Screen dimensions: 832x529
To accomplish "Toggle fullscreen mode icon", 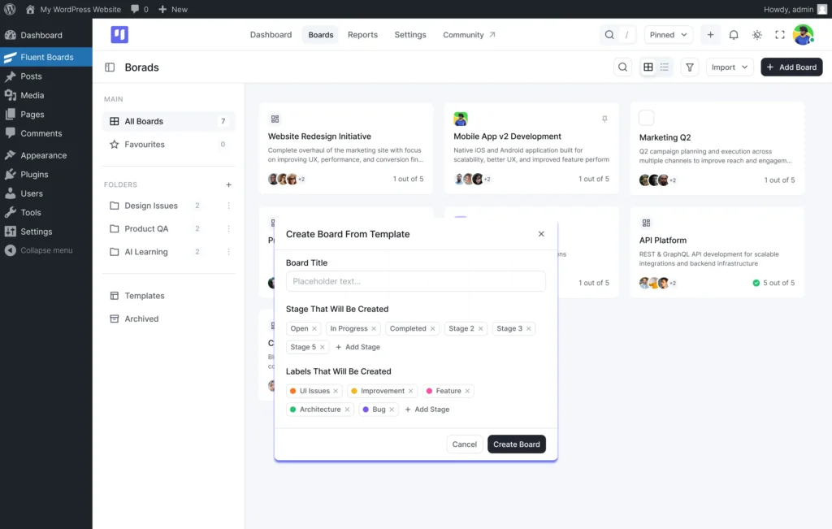I will 779,34.
